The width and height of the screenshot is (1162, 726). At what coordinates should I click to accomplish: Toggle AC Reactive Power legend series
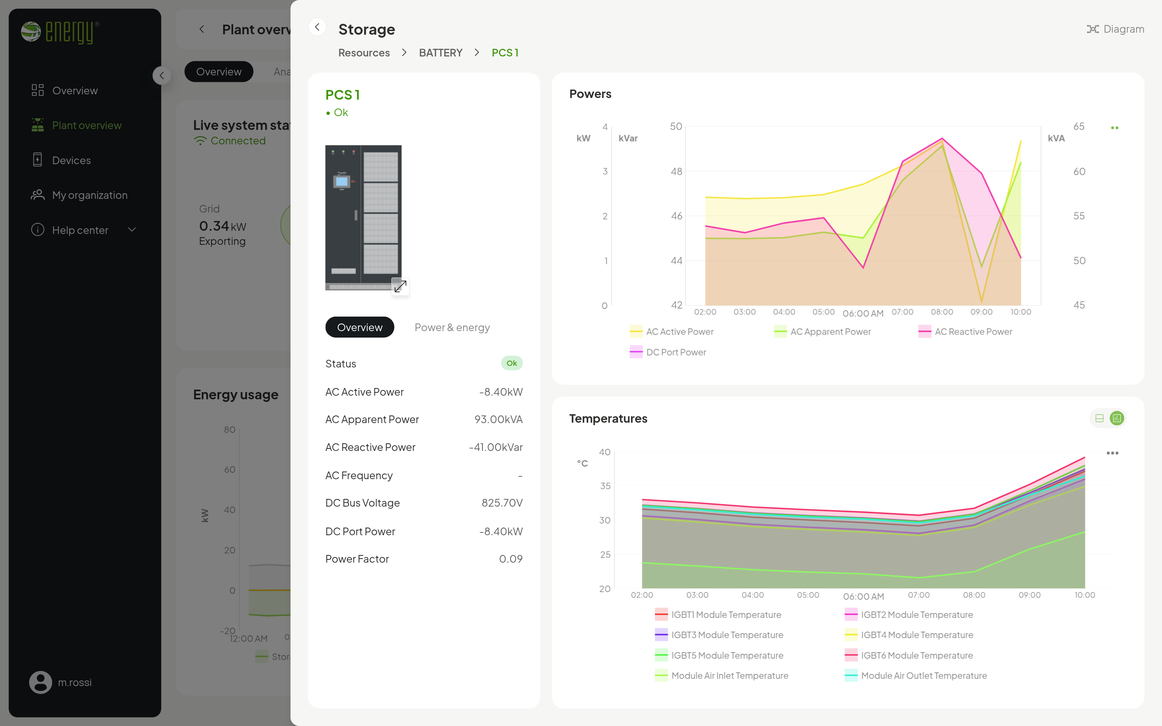pos(965,332)
